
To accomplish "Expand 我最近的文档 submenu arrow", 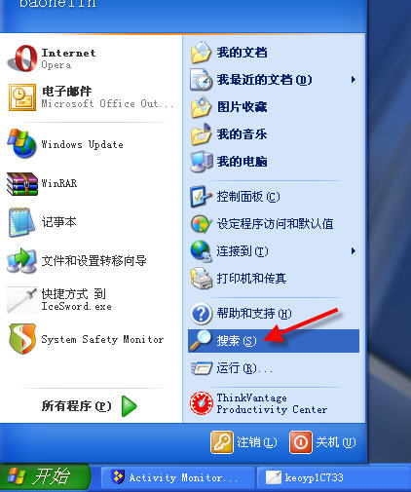I will pyautogui.click(x=354, y=80).
